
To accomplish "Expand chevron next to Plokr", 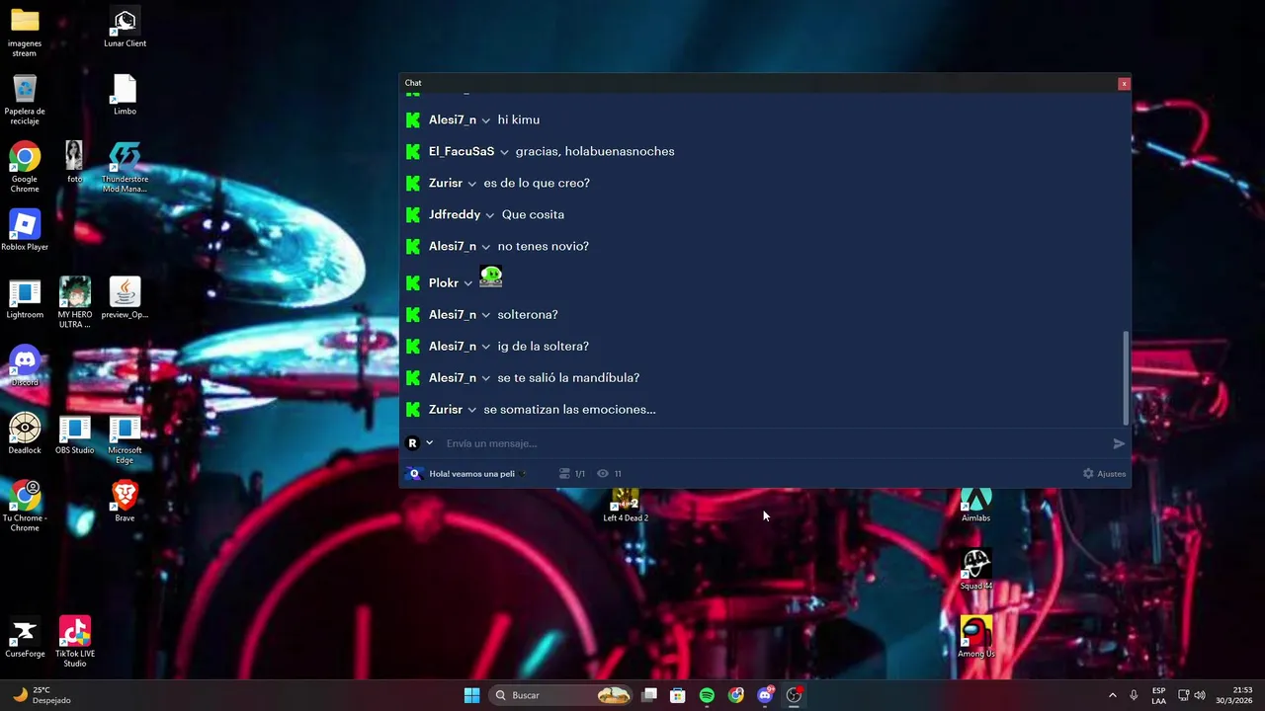I will pos(467,283).
